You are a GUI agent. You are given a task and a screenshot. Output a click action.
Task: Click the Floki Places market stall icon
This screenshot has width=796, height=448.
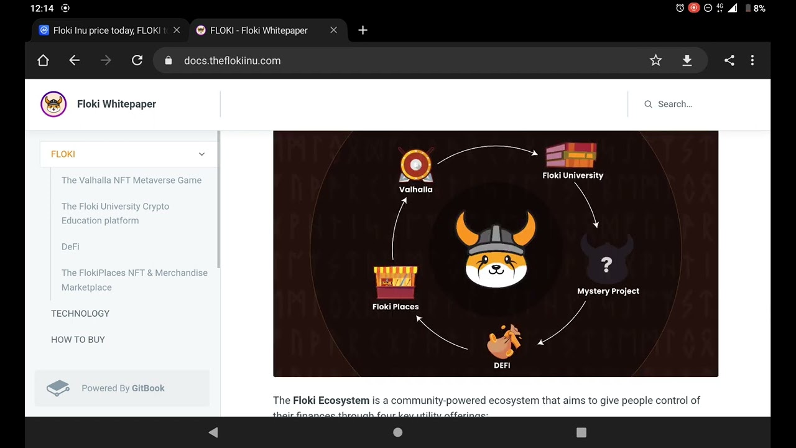click(396, 283)
